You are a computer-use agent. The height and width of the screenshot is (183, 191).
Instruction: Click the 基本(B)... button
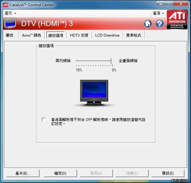[23, 173]
